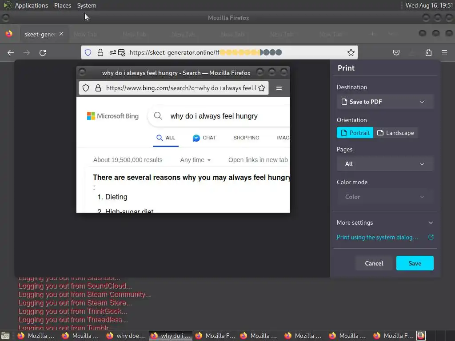Select Landscape orientation

[x=395, y=133]
